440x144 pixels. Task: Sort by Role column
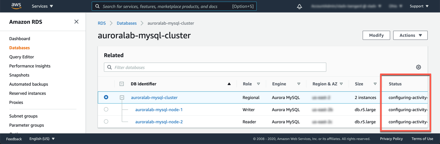[258, 84]
